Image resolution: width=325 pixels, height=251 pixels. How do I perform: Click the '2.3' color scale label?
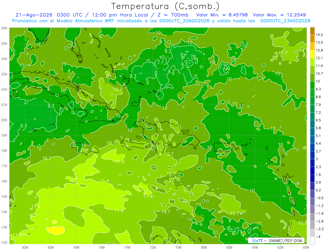(318, 167)
